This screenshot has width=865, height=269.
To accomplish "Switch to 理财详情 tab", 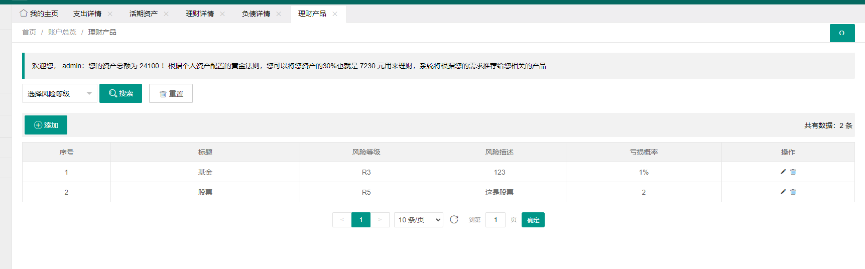I will click(x=200, y=14).
